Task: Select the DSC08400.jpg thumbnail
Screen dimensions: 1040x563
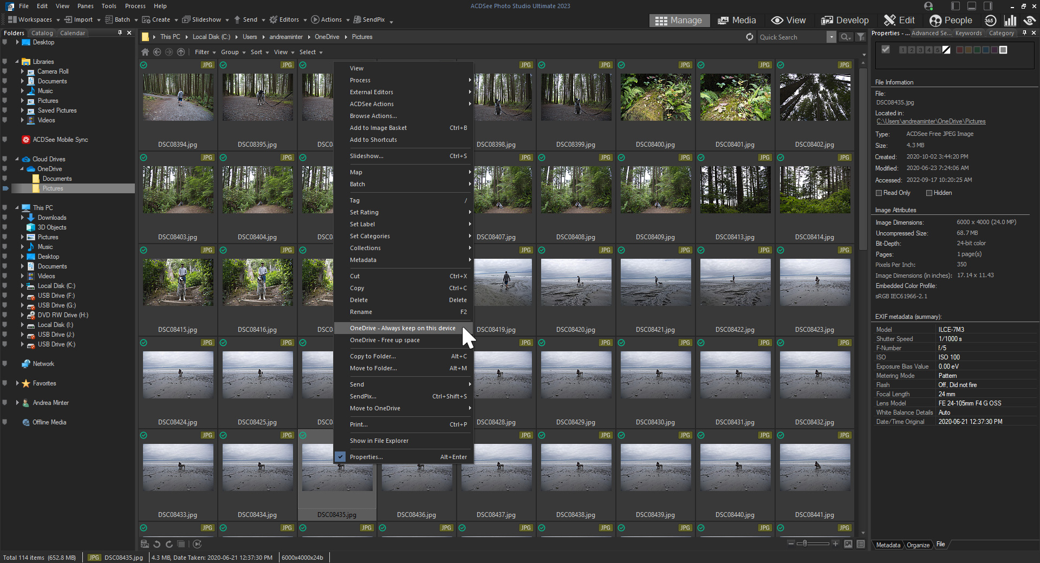Action: (x=655, y=97)
